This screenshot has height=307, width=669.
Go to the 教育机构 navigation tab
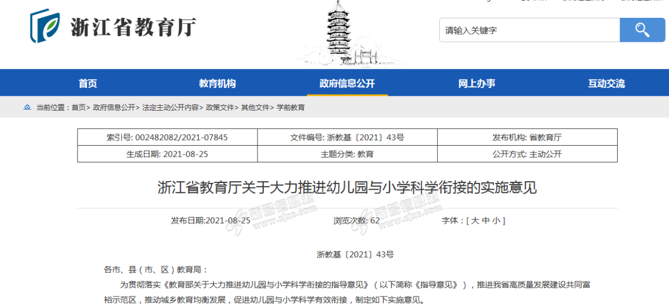[217, 83]
